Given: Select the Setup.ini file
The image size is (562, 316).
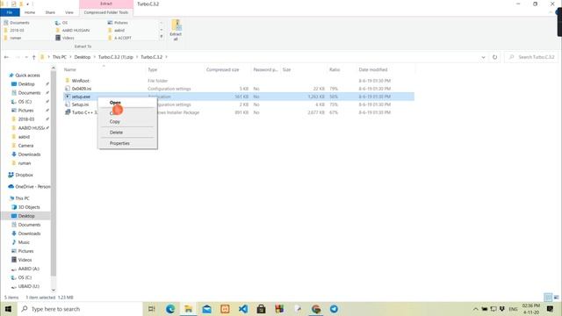Looking at the screenshot, I should [80, 104].
